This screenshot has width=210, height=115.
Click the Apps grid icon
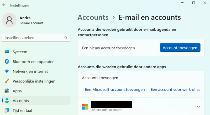tap(7, 91)
